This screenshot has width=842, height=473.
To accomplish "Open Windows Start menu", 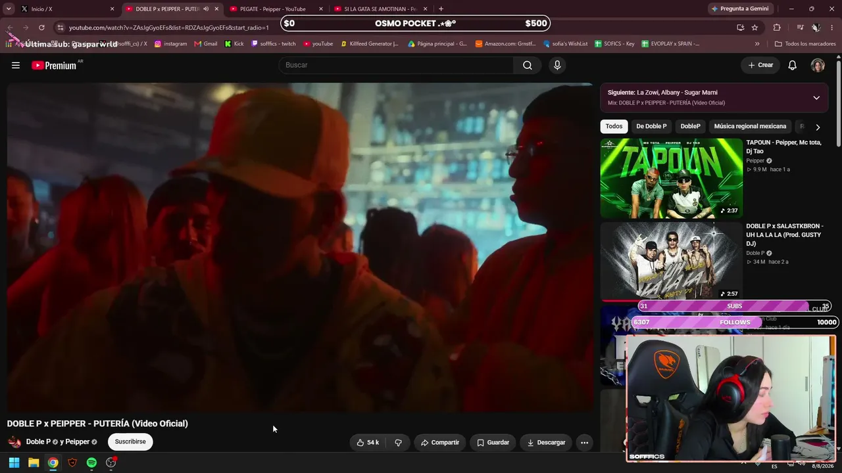I will [14, 462].
